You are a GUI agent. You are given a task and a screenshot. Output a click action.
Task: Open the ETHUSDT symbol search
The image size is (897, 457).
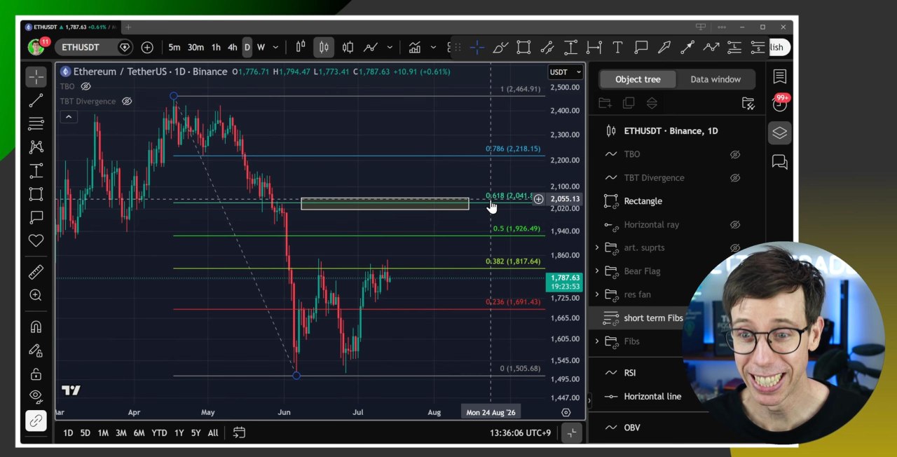click(81, 47)
